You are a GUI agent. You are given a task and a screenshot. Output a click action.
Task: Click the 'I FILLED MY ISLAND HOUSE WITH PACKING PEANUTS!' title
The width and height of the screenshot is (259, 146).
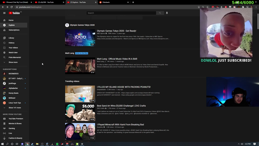(123, 87)
